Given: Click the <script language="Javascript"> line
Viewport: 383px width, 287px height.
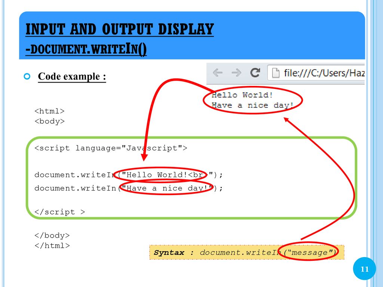Looking at the screenshot, I should click(111, 148).
